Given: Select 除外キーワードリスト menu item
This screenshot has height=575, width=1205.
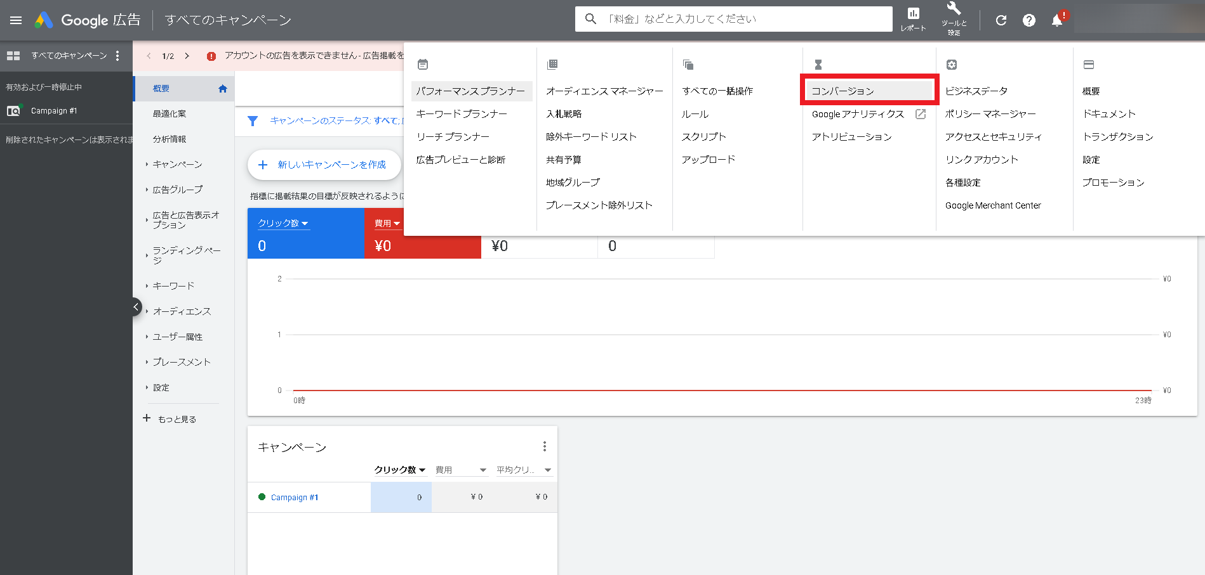Looking at the screenshot, I should pos(591,137).
